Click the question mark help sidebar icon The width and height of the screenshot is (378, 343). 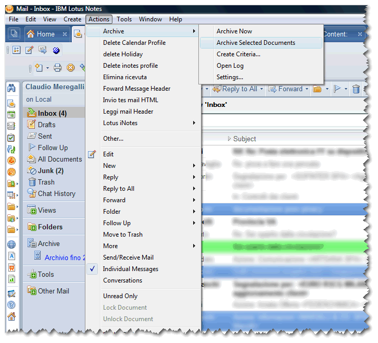(x=11, y=305)
